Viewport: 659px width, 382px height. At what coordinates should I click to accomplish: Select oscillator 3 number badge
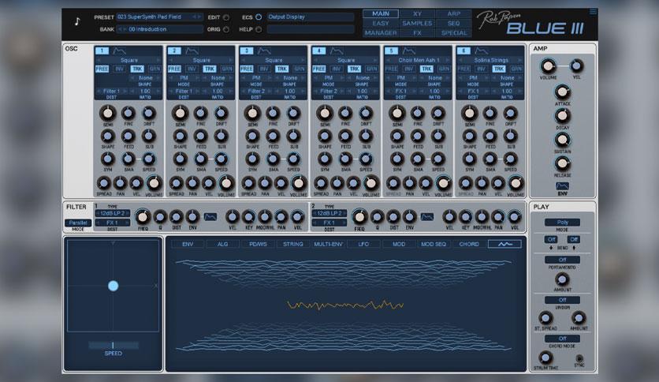click(247, 51)
